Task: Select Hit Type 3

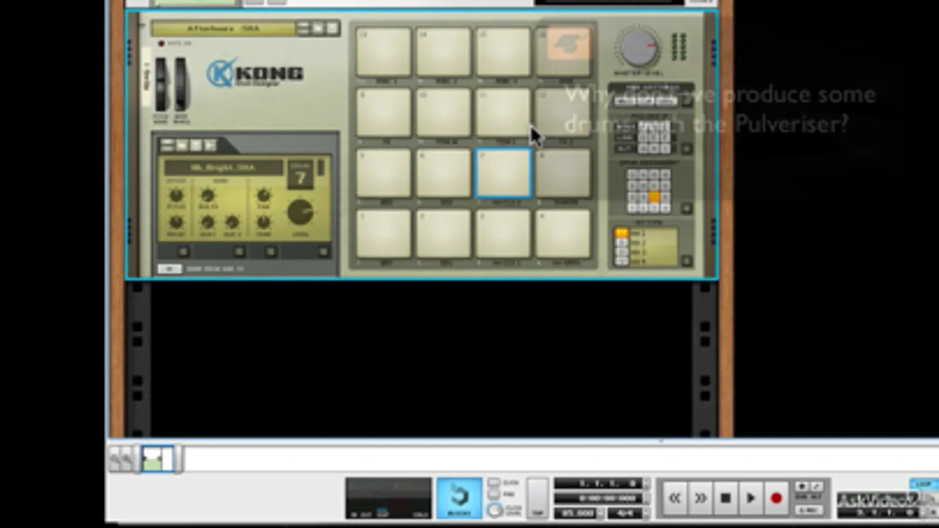Action: coord(621,252)
